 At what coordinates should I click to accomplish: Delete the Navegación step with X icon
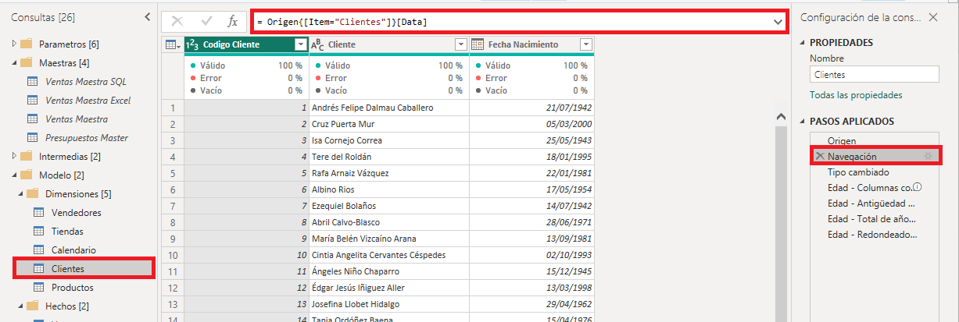pos(819,156)
